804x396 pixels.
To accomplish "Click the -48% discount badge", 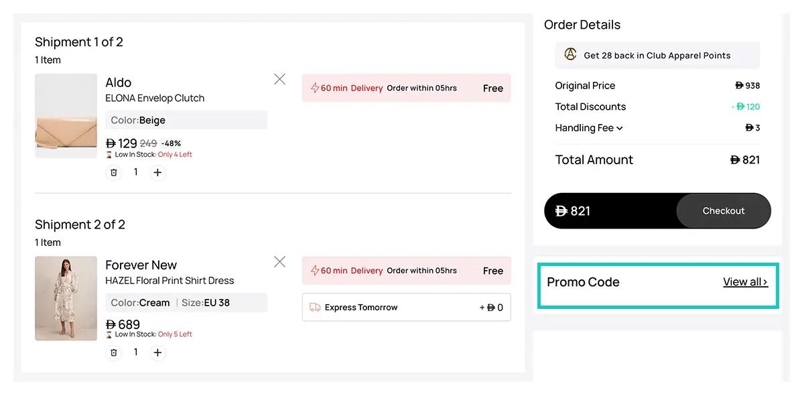I will [171, 143].
